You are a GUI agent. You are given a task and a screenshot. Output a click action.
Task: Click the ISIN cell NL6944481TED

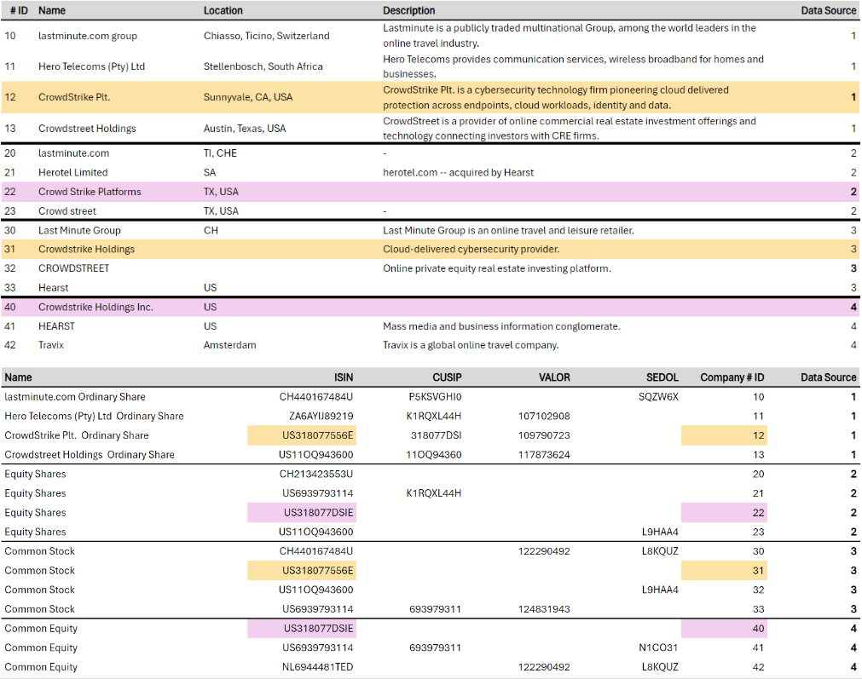(x=317, y=667)
